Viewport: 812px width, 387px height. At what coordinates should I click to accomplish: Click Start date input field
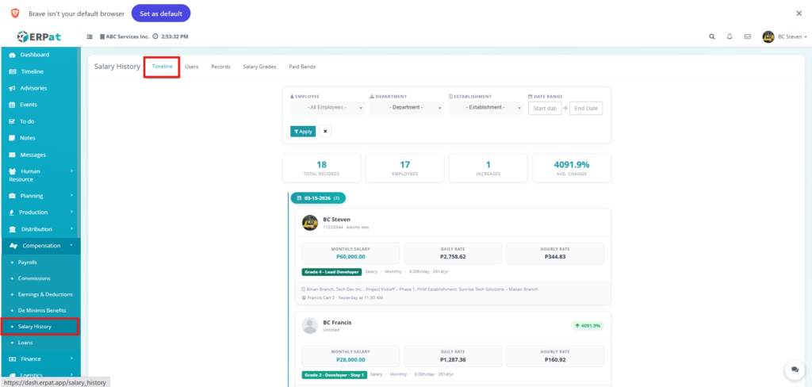(545, 109)
